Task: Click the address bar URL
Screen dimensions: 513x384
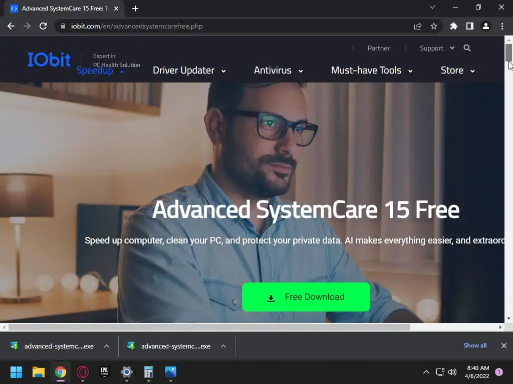Action: (137, 26)
